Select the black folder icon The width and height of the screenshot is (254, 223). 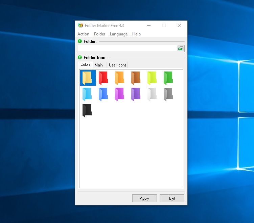tap(87, 110)
